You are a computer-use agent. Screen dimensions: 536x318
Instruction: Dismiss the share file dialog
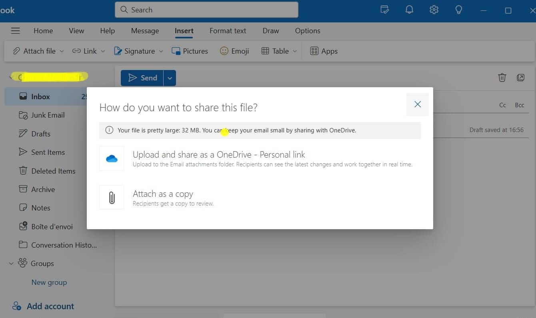[417, 104]
